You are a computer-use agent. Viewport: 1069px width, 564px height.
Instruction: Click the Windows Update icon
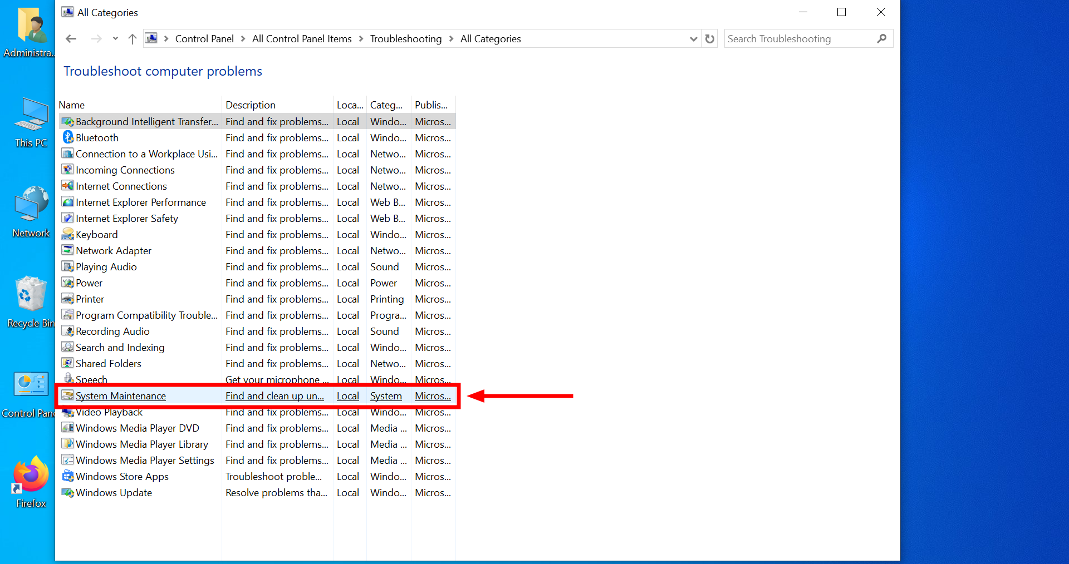tap(68, 492)
